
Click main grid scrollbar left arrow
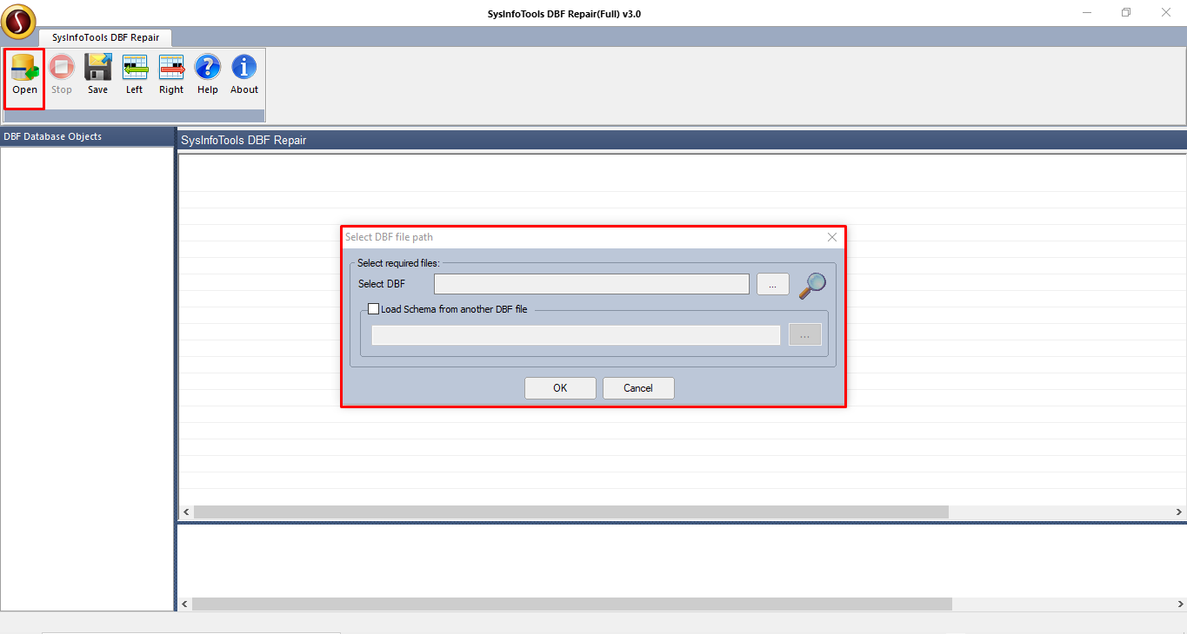pos(185,512)
